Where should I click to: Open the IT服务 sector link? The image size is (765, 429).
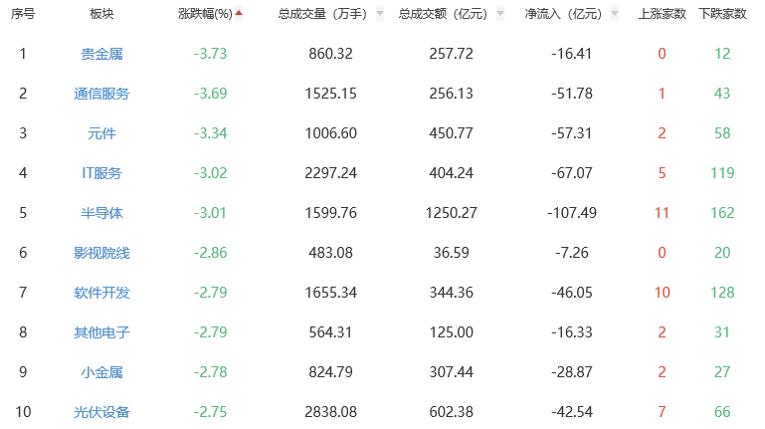[x=101, y=172]
